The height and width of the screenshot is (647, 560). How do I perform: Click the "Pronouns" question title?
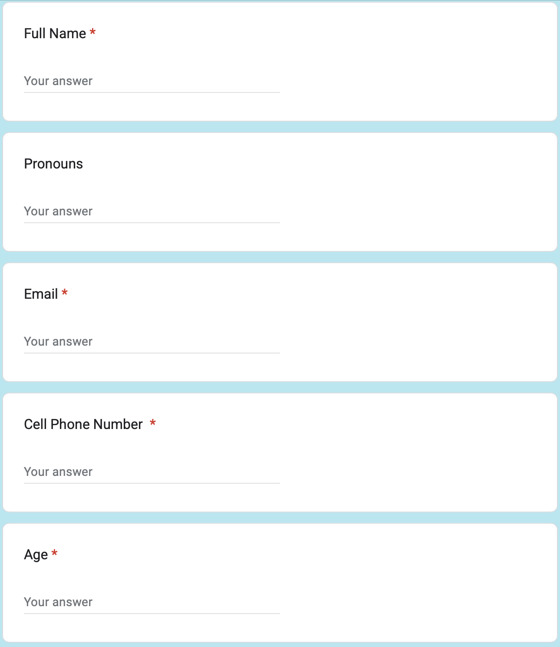click(x=53, y=164)
